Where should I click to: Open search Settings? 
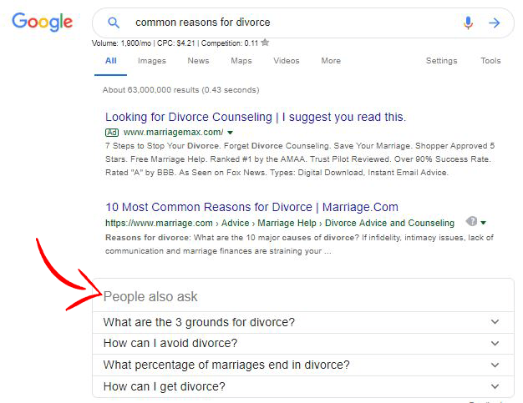click(441, 61)
